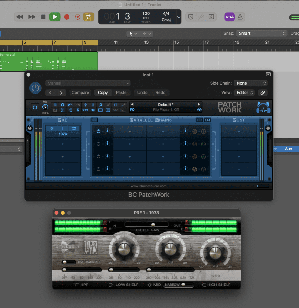The image size is (299, 308).
Task: Toggle the solo S button in the control bar
Action: [211, 17]
